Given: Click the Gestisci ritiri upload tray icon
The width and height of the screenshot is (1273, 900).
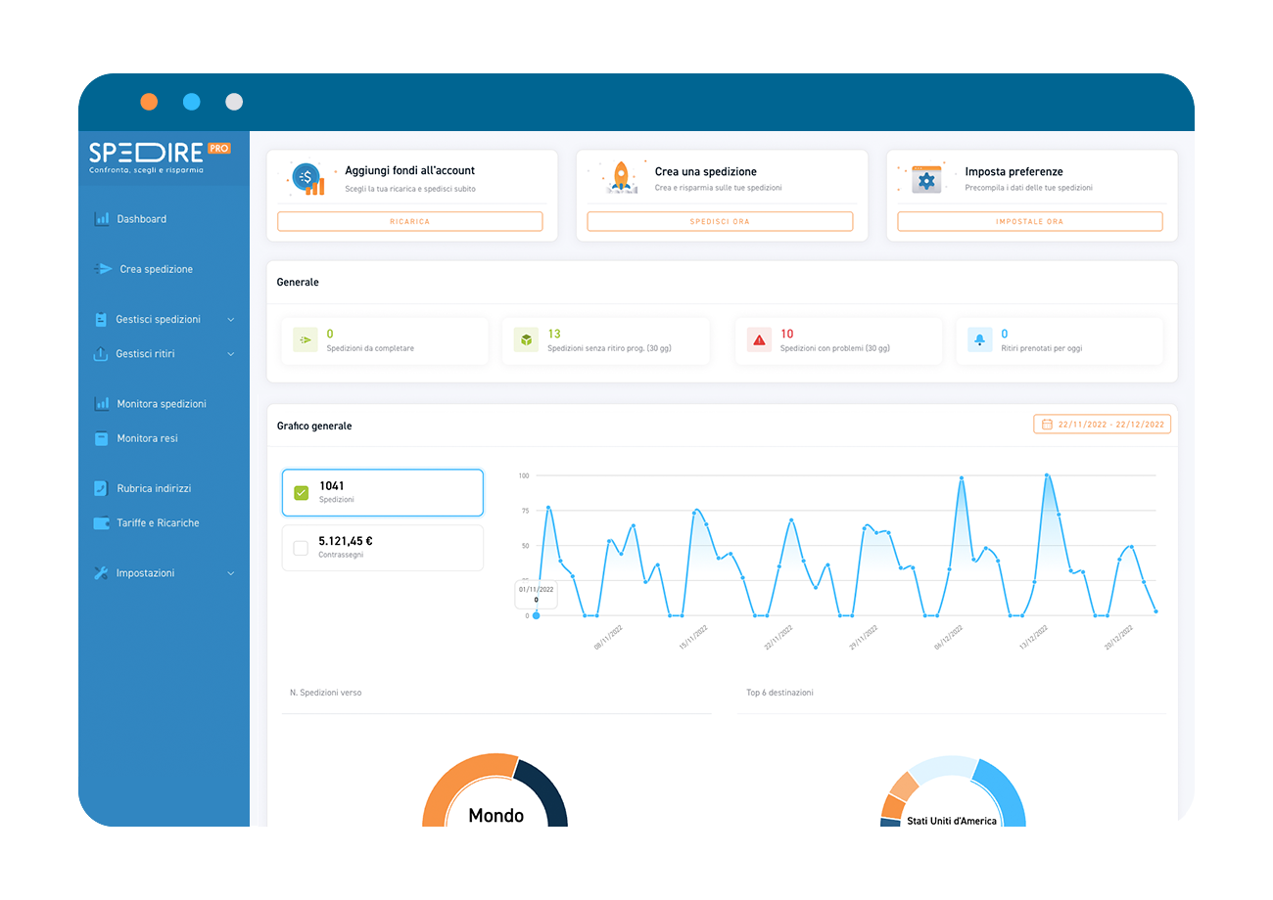Looking at the screenshot, I should (100, 354).
